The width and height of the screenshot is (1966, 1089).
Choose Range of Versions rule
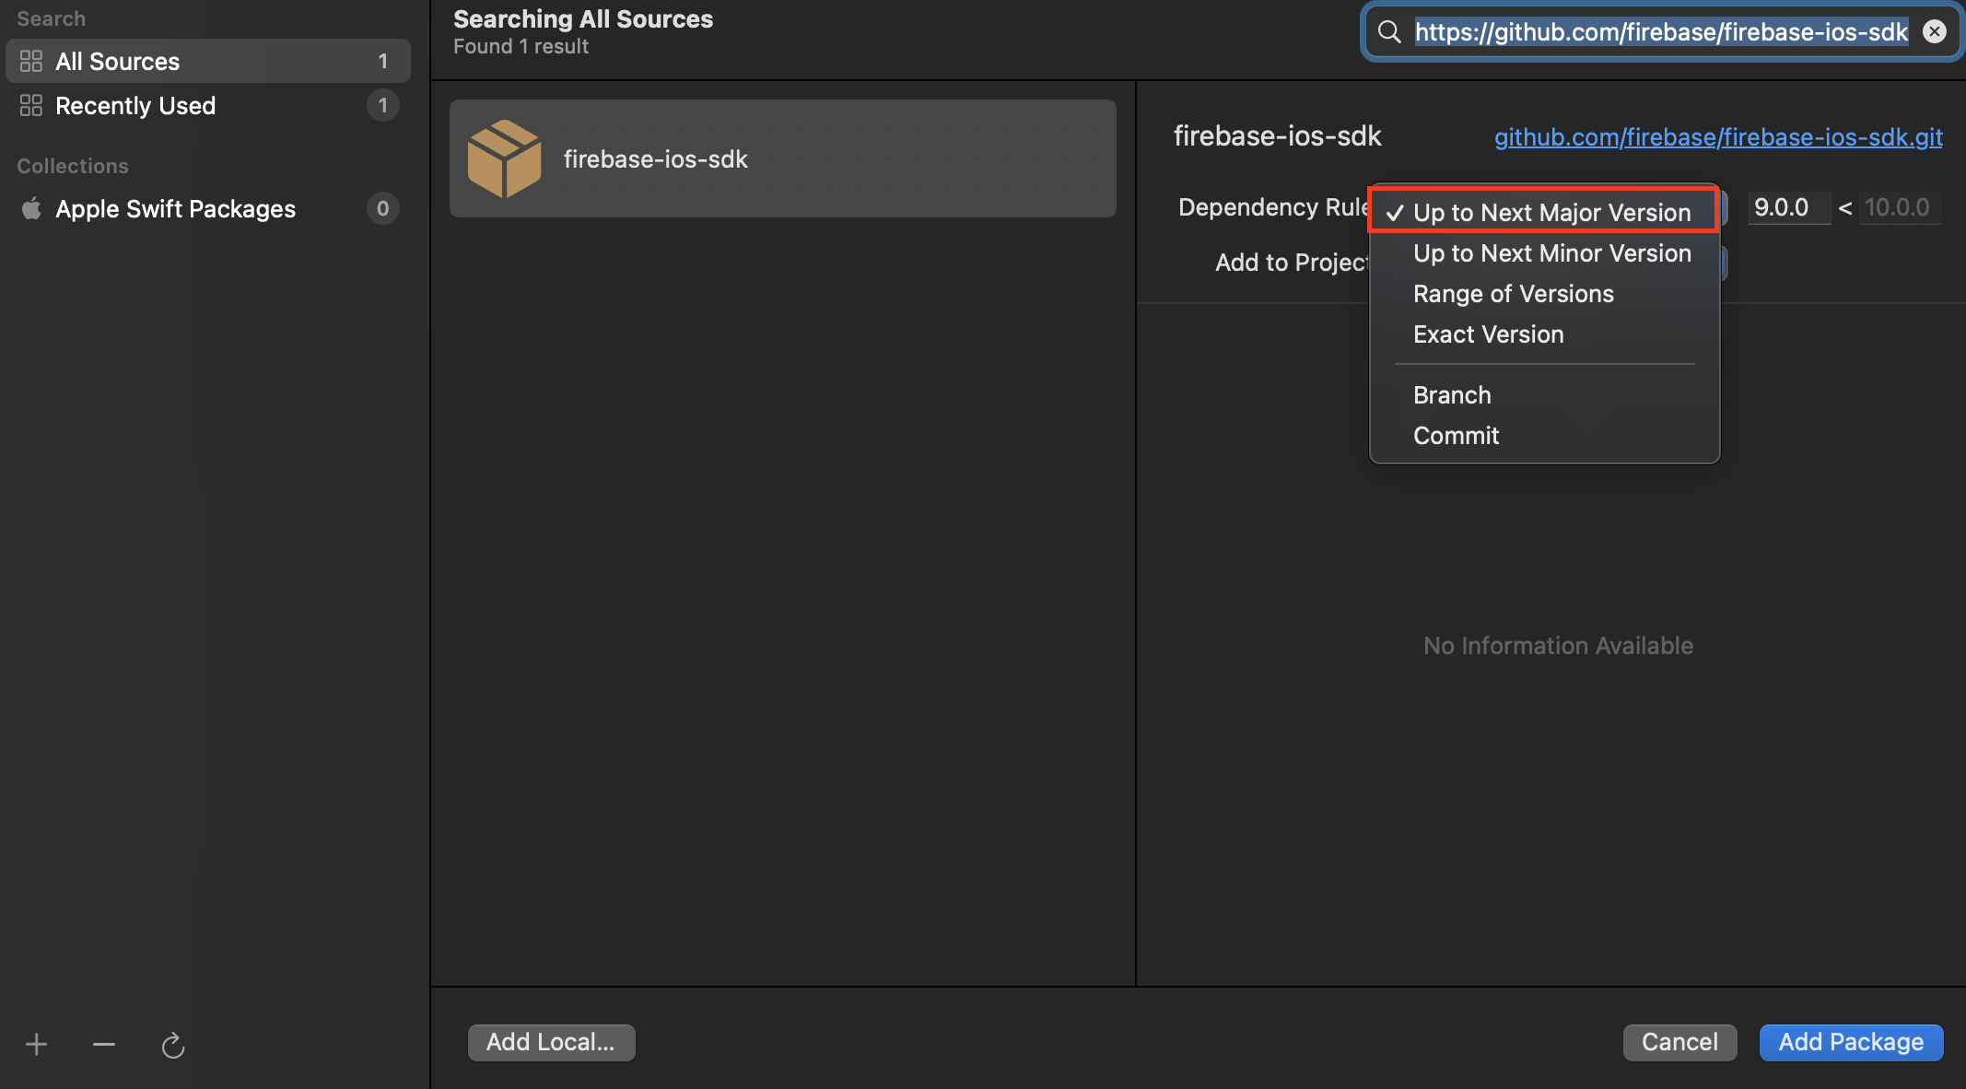[x=1544, y=293]
